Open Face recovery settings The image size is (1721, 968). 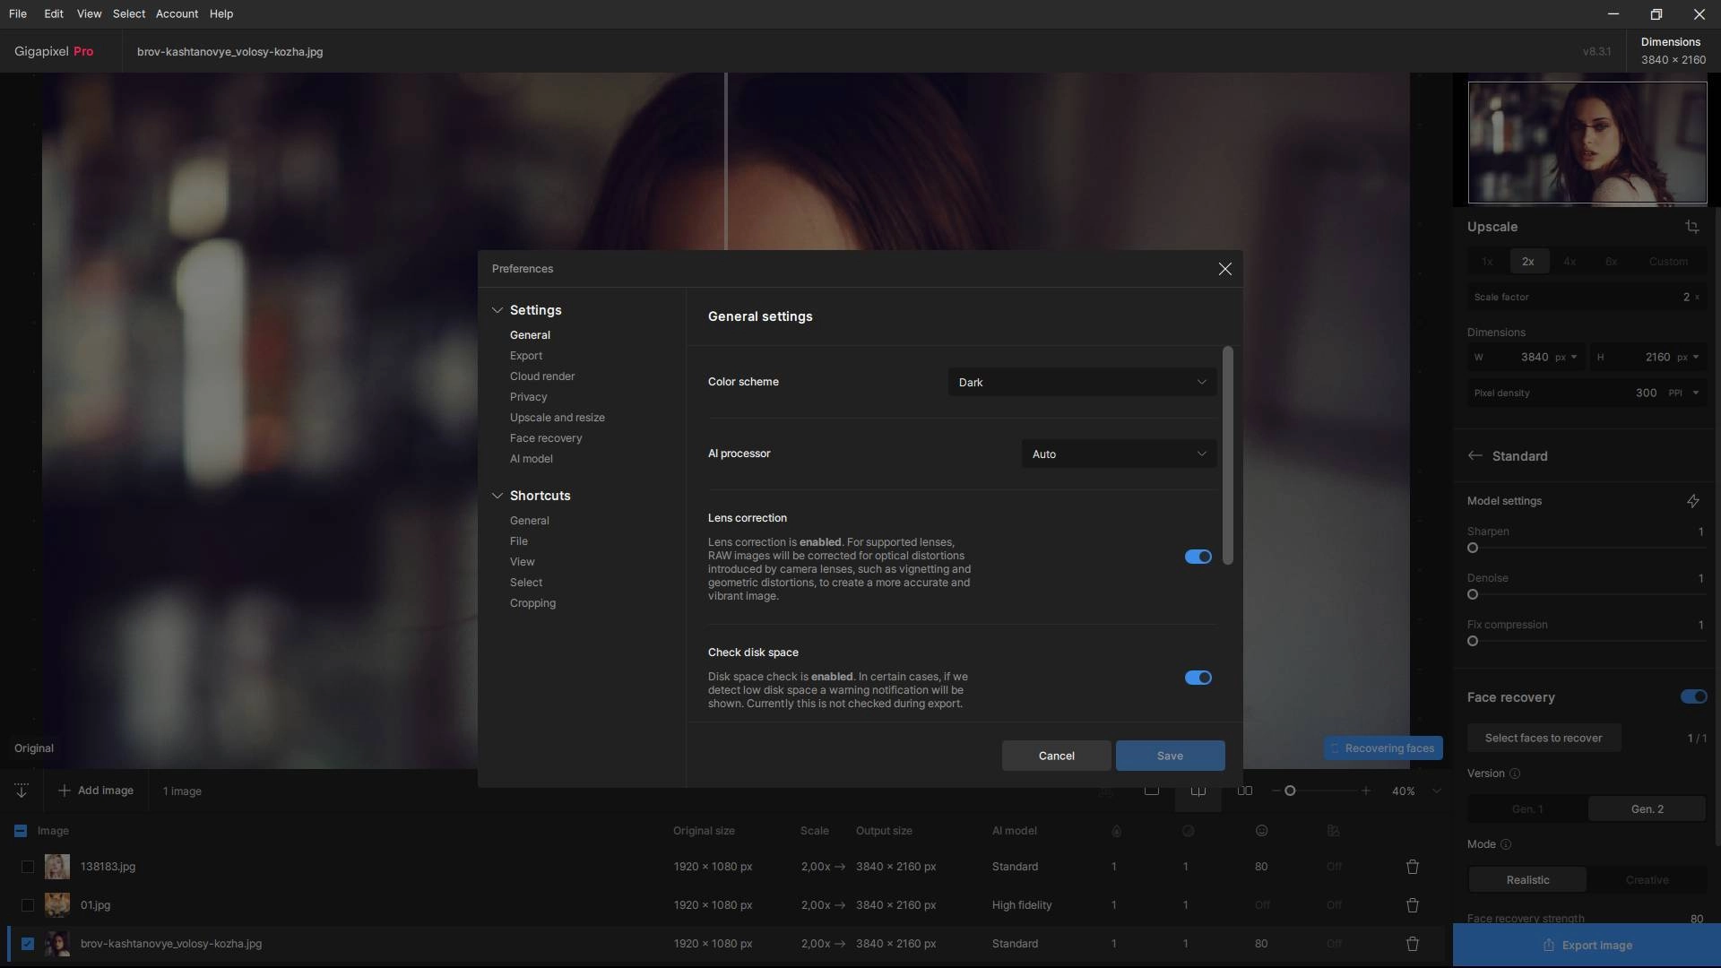click(546, 438)
